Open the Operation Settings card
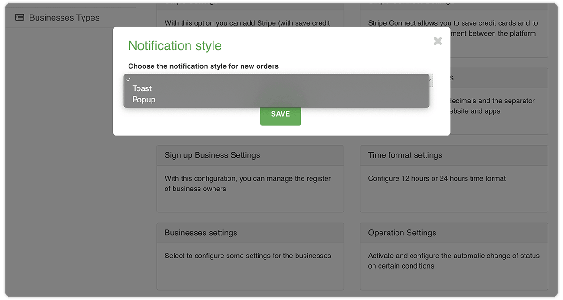 coord(454,256)
